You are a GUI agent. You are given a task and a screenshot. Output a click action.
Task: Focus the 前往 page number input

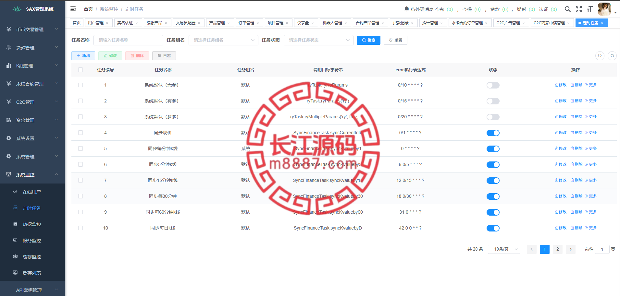coord(602,249)
